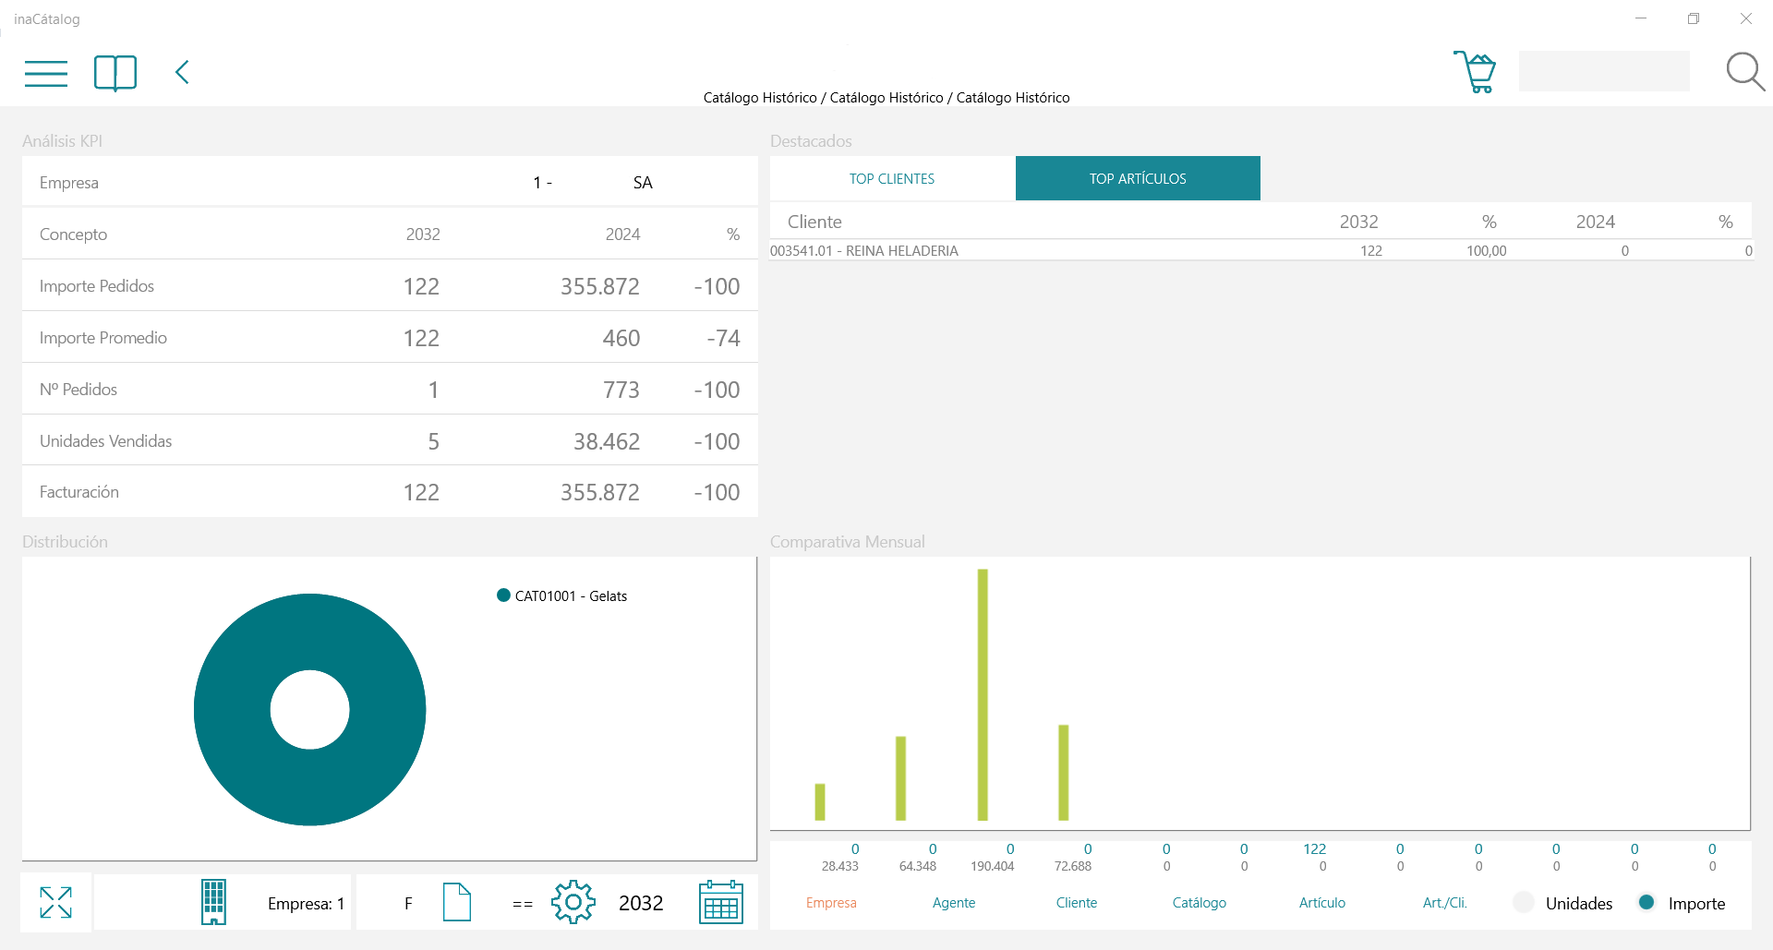Open the hamburger menu icon
This screenshot has width=1773, height=950.
point(46,73)
